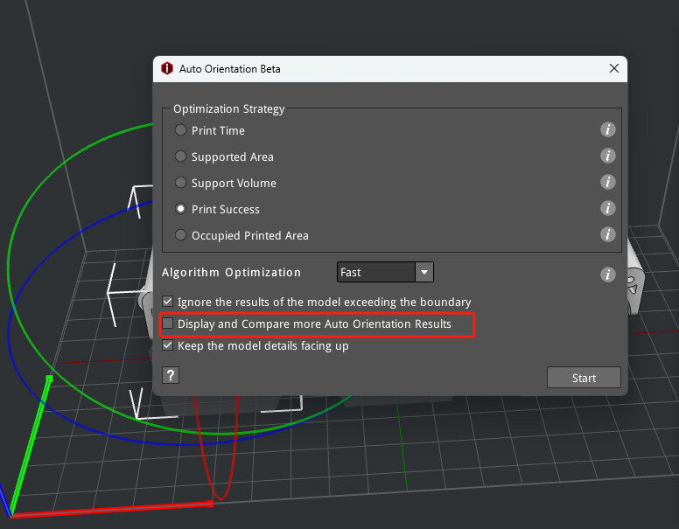Choose Support Volume optimization strategy
The height and width of the screenshot is (529, 679).
[180, 182]
